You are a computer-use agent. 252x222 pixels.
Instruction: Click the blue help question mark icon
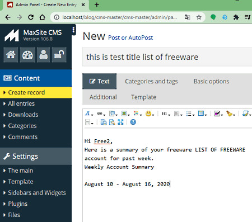pos(133,122)
